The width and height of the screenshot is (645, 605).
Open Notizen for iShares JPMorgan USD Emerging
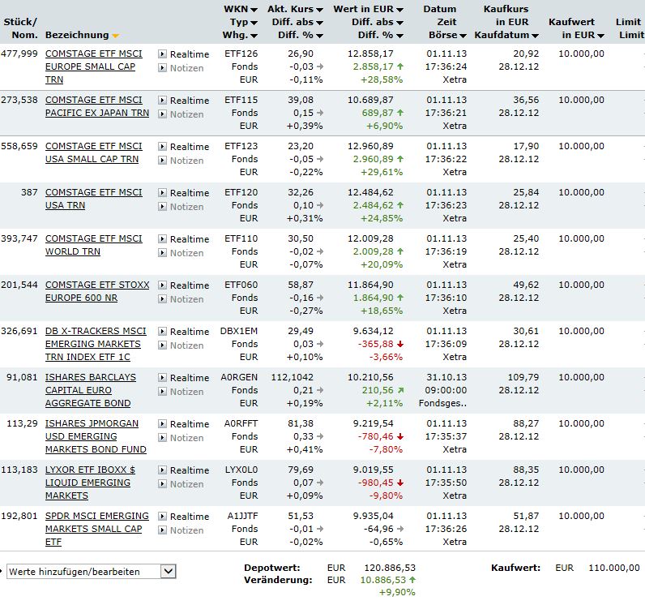click(x=181, y=437)
